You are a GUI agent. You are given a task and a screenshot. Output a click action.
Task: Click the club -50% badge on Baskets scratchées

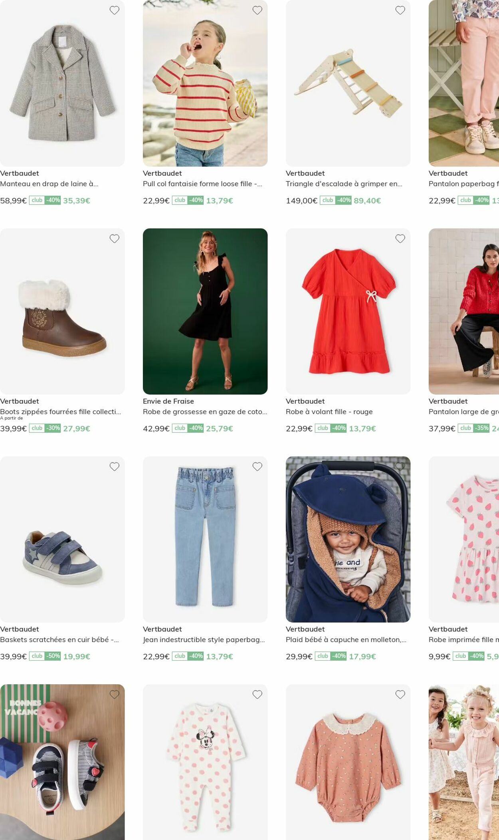point(45,656)
